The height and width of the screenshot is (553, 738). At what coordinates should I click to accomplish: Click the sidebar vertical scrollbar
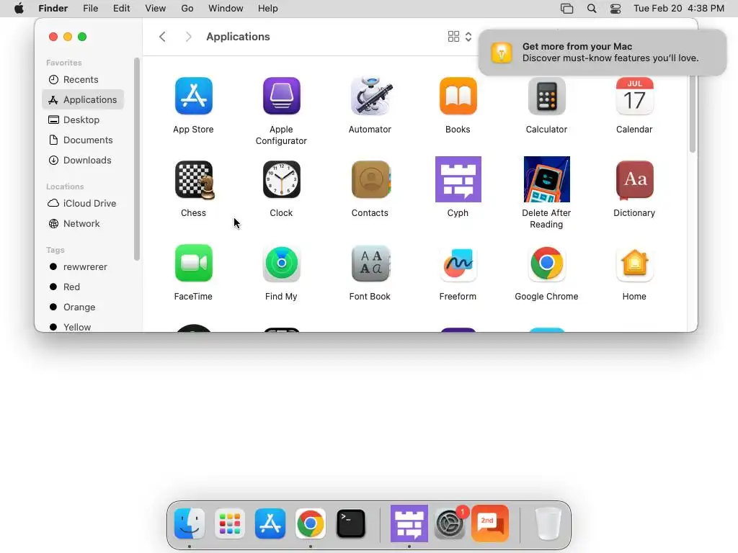(x=136, y=159)
